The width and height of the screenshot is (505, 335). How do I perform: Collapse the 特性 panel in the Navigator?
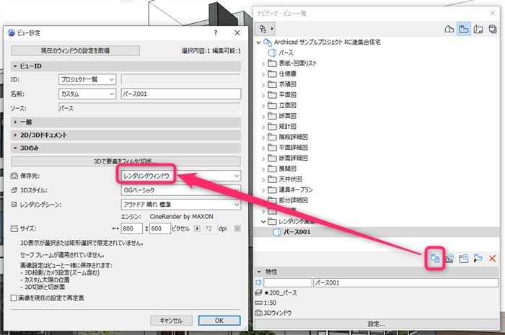point(259,272)
